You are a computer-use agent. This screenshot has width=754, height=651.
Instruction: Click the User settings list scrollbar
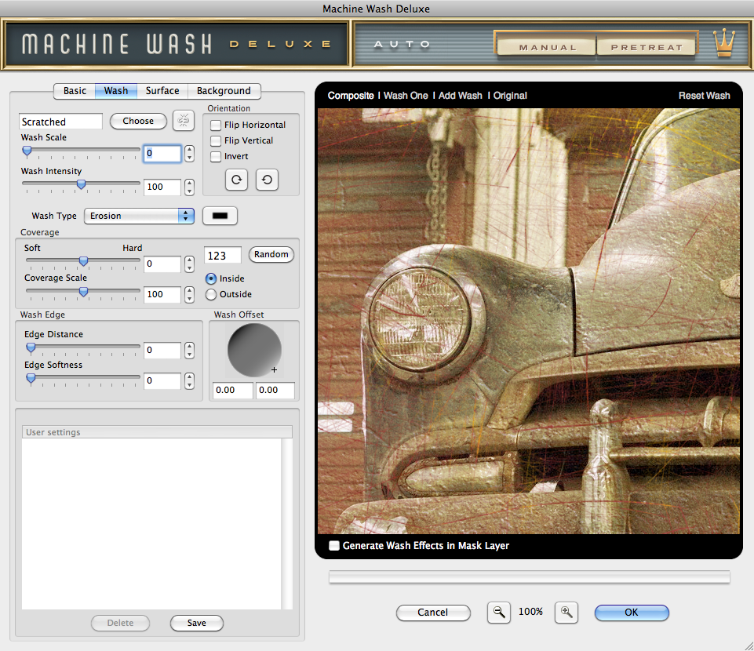point(287,524)
